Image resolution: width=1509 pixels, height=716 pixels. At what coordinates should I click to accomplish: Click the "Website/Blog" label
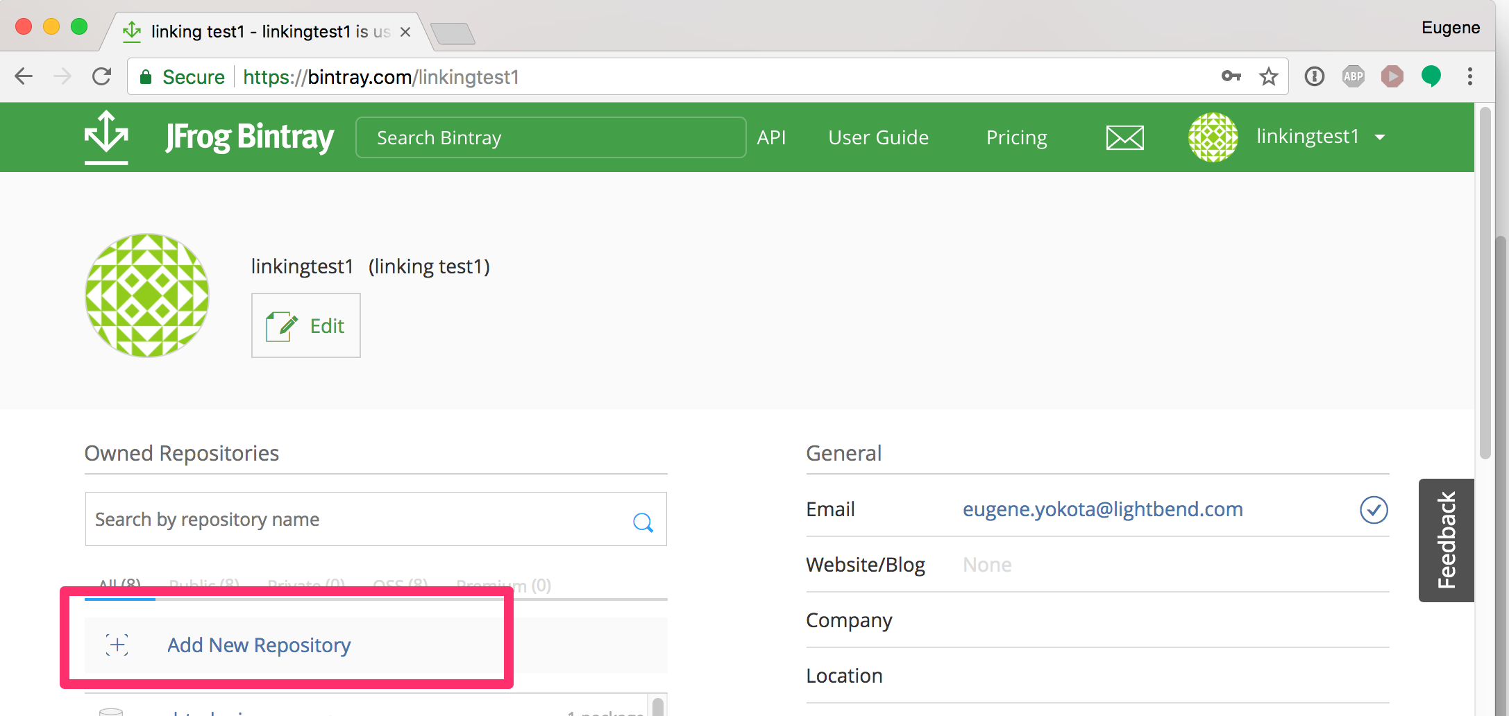tap(866, 565)
